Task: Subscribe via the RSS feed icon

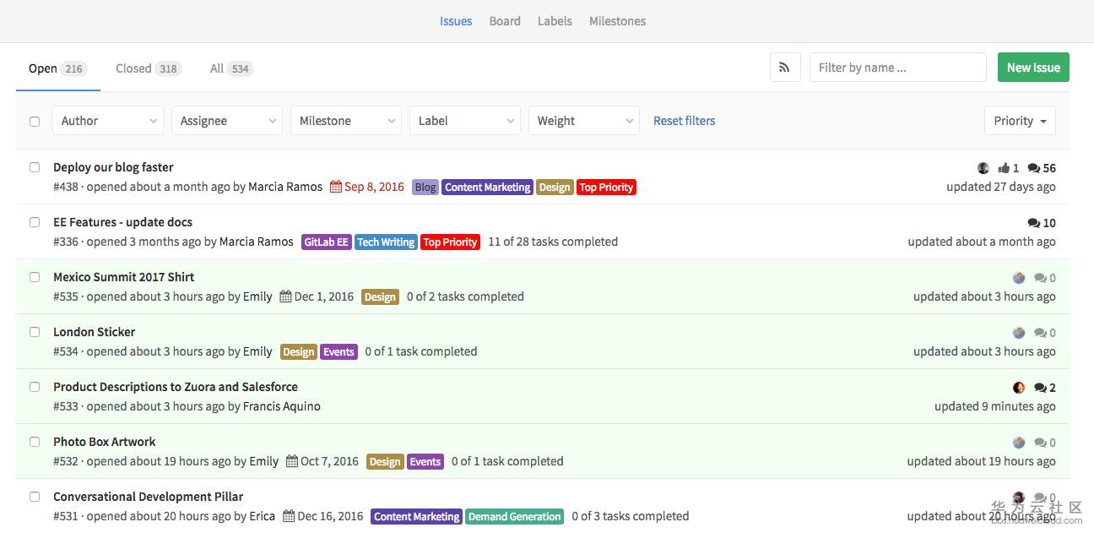Action: click(x=785, y=68)
